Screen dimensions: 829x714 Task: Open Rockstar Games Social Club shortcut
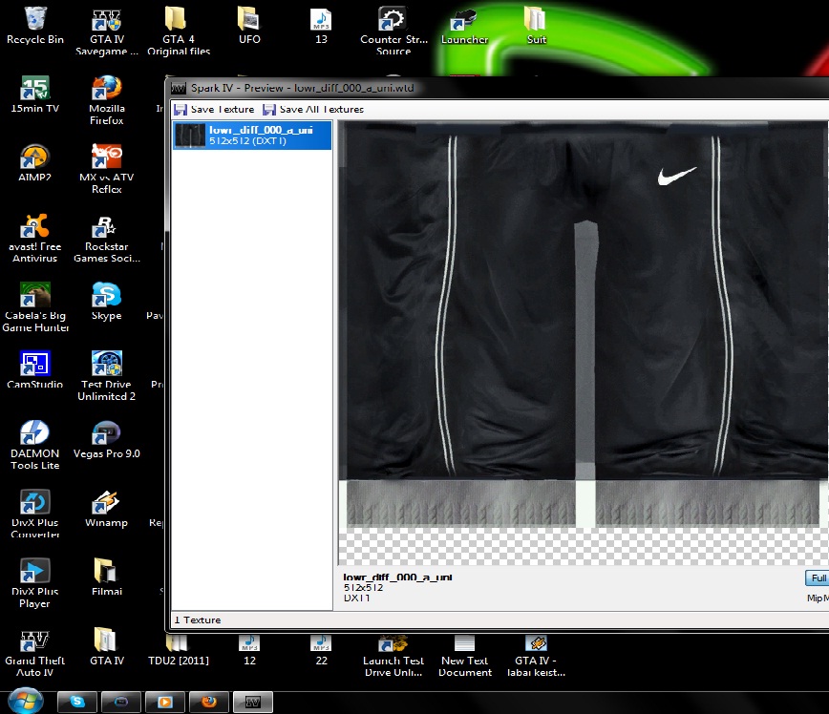(107, 238)
